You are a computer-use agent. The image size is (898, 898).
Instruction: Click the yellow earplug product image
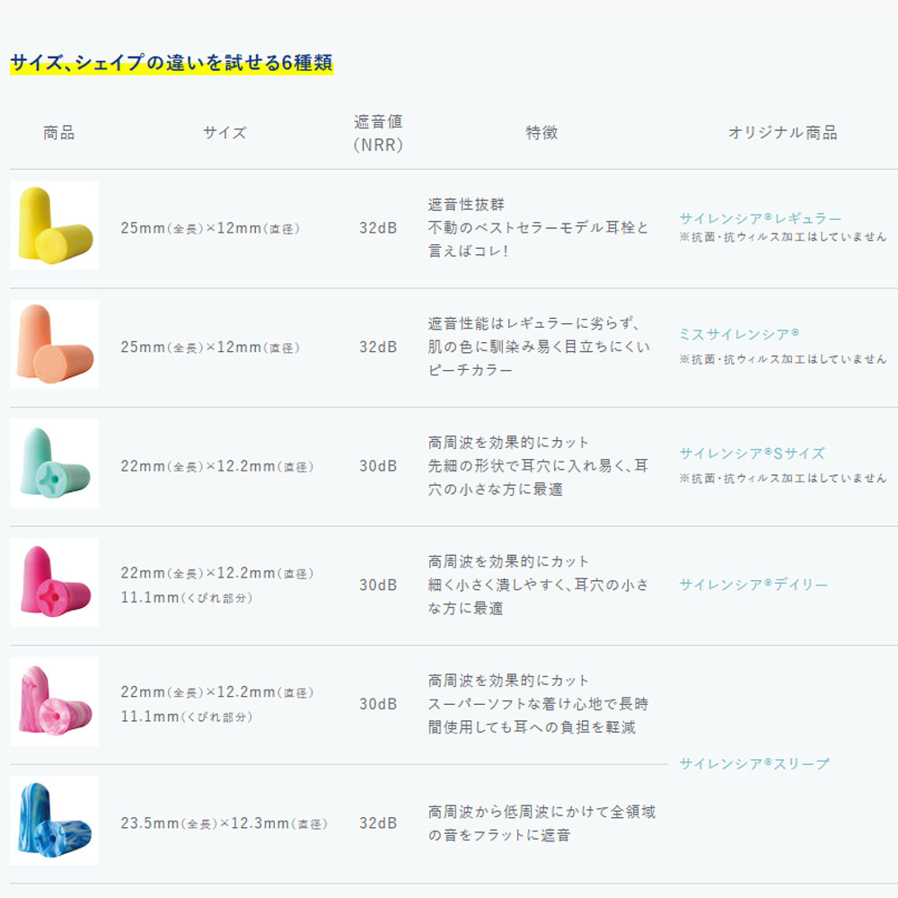tap(55, 225)
